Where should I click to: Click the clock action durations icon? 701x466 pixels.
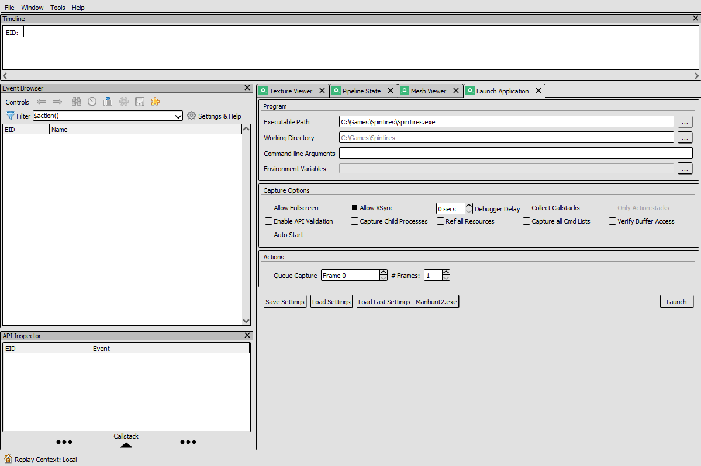[92, 102]
